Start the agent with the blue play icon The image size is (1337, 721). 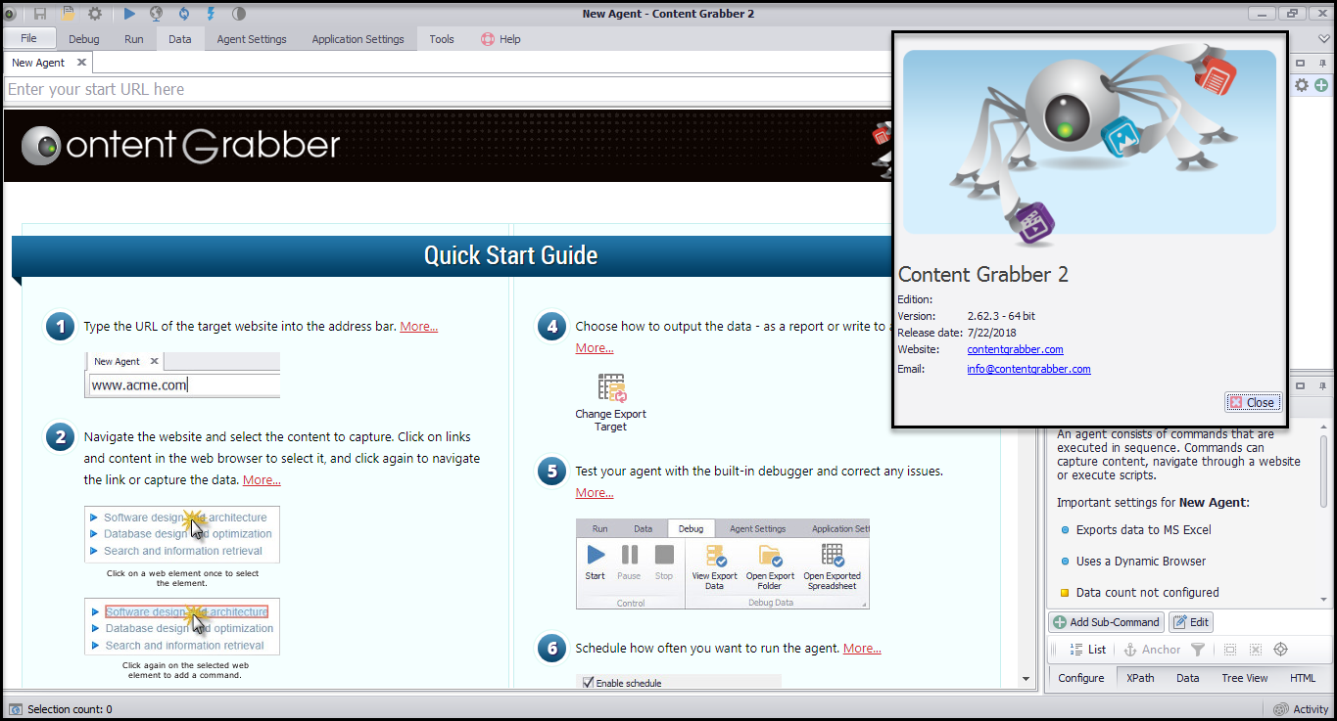click(x=130, y=14)
